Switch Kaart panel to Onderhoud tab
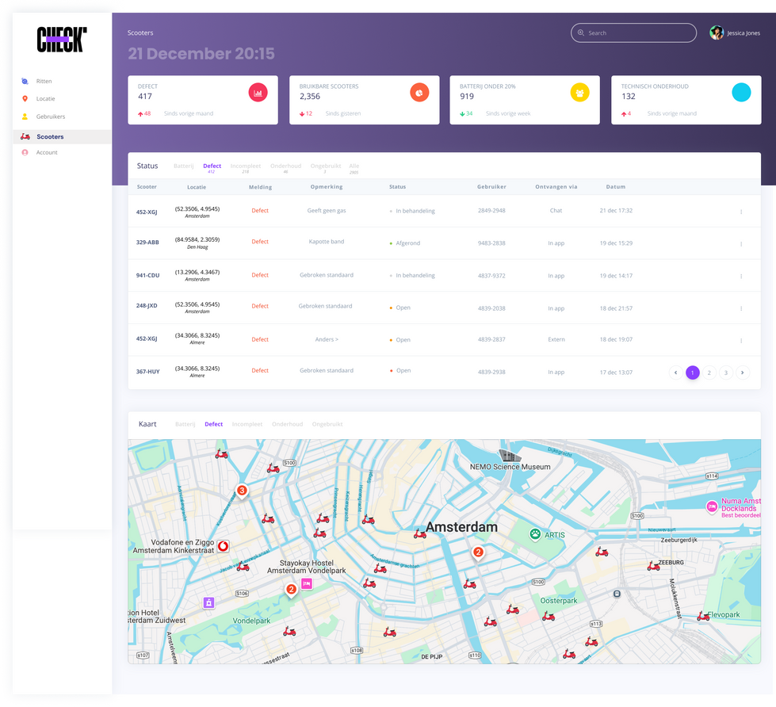Image resolution: width=776 pixels, height=707 pixels. click(287, 425)
